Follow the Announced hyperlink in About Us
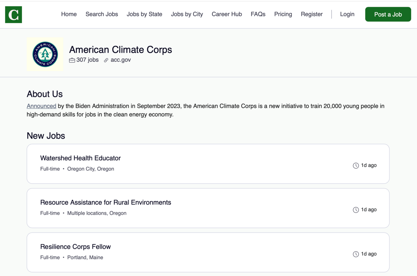Screen dimensions: 417x276 point(41,106)
